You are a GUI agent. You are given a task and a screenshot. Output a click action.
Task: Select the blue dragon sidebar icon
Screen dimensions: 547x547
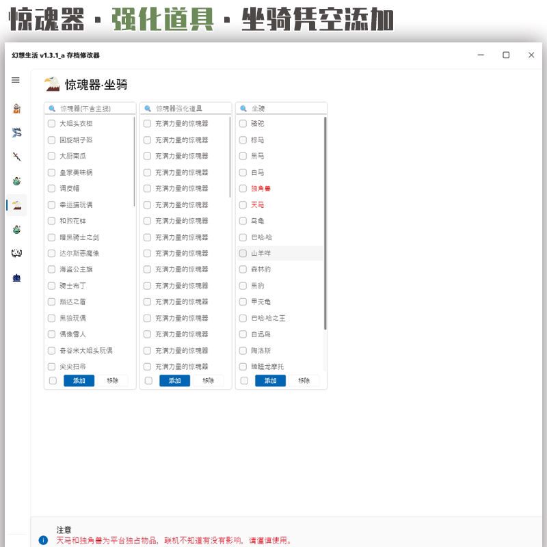16,133
